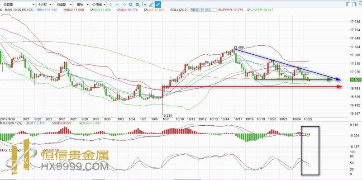Click the chart axis settings icon
This screenshot has width=362, height=180.
pos(144,5)
